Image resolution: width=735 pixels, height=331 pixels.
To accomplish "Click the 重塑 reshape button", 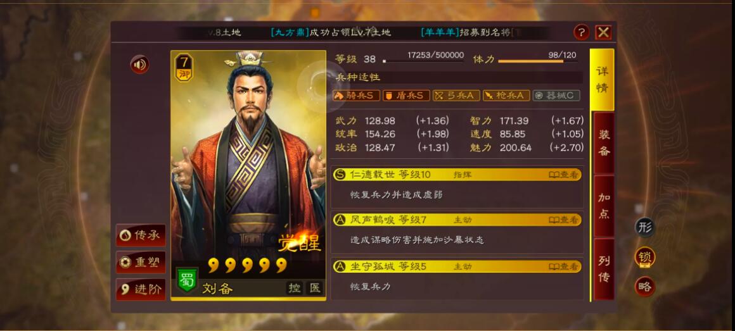I will click(x=141, y=262).
